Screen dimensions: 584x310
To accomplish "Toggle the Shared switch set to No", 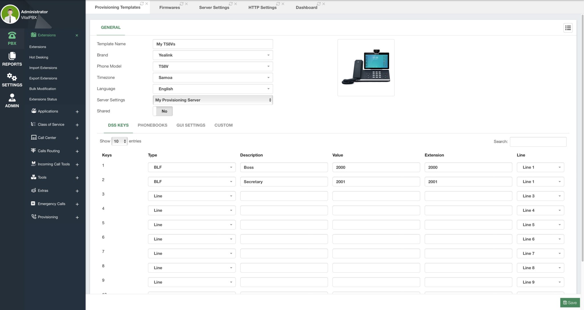I will pyautogui.click(x=163, y=111).
